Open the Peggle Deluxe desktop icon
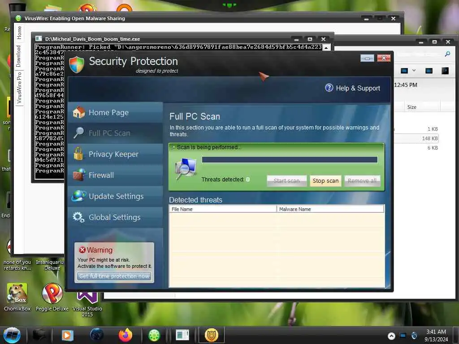 52,297
